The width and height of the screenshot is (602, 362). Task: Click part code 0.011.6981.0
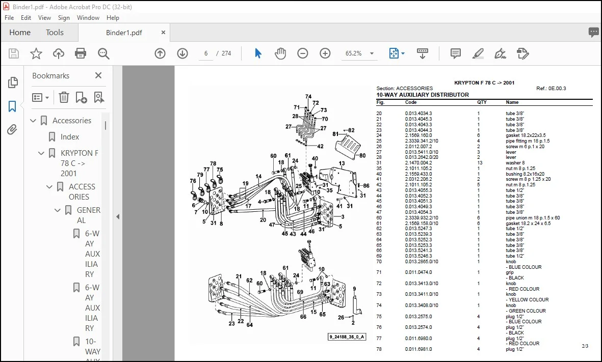418,349
